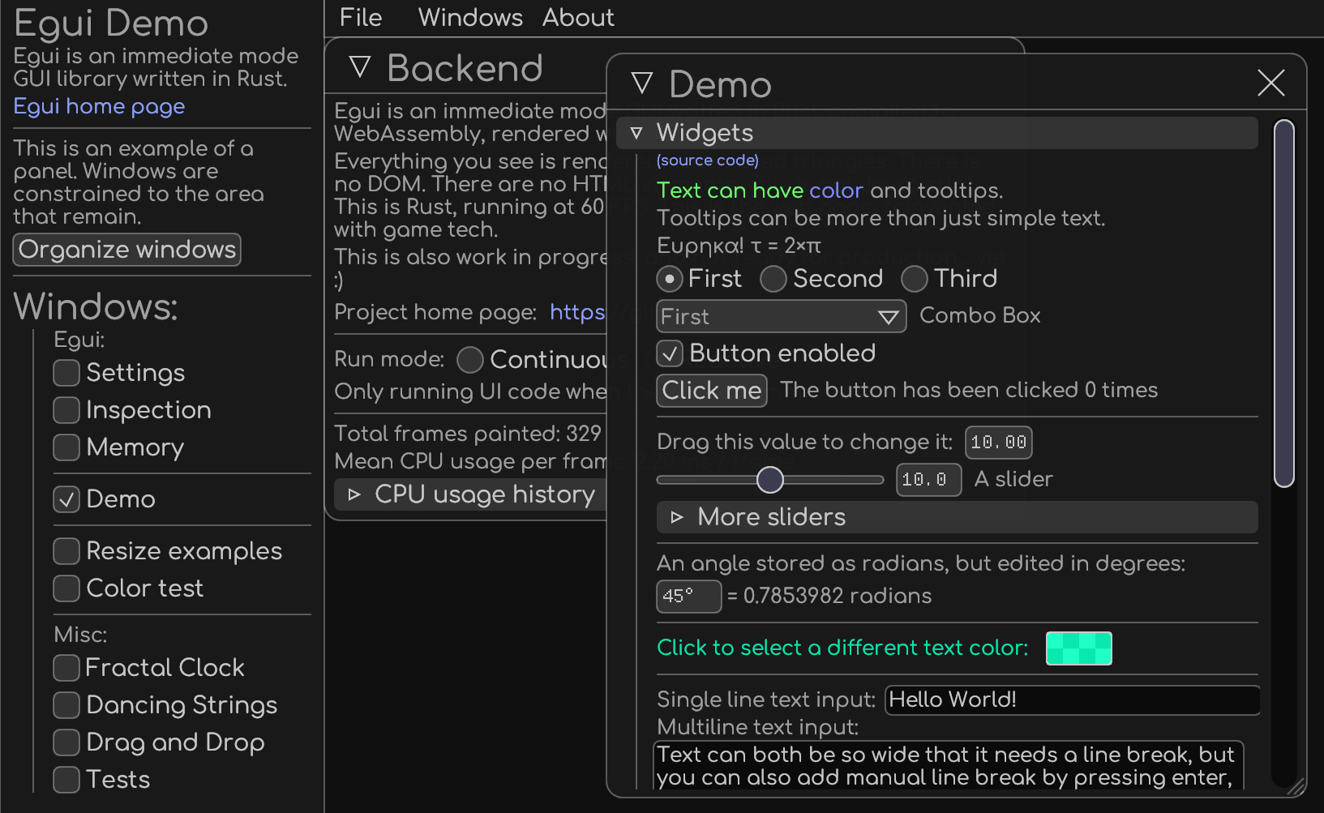This screenshot has height=813, width=1324.
Task: Focus the multiline text input
Action: click(949, 765)
